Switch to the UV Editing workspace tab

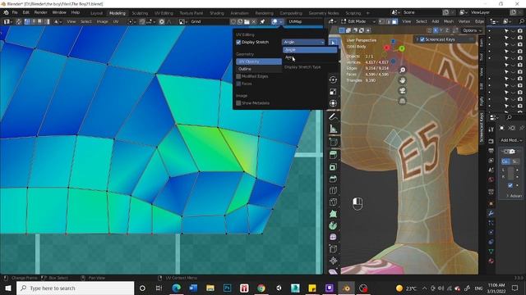coord(164,13)
